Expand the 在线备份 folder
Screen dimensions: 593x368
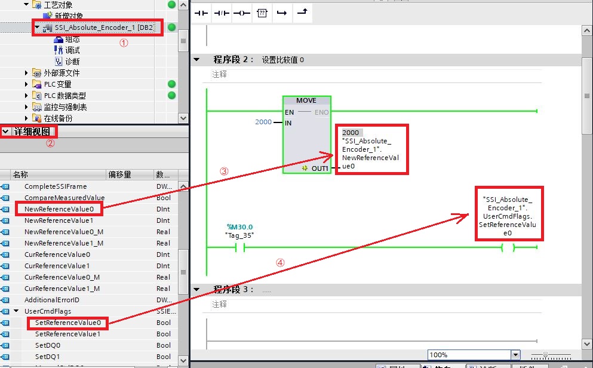click(26, 118)
